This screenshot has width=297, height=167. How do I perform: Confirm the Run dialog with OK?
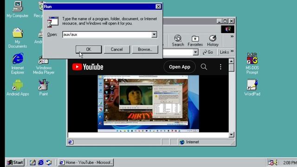[x=89, y=50]
